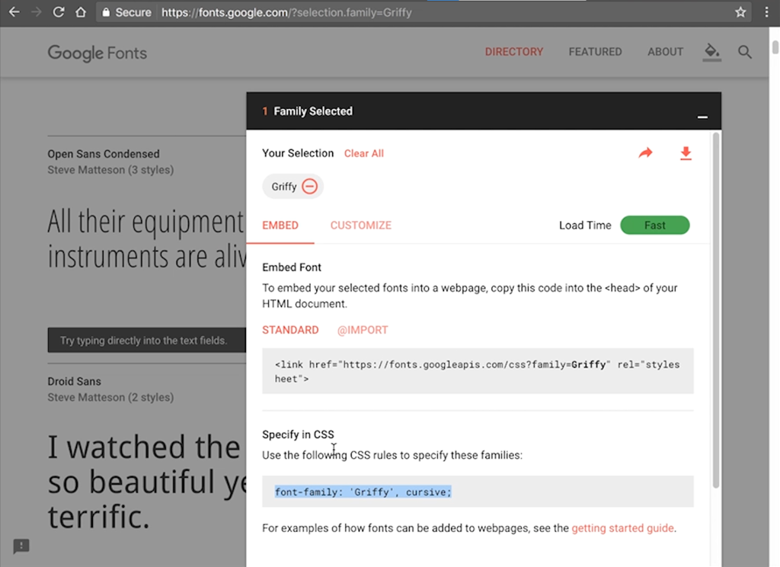This screenshot has width=780, height=567.
Task: Click the link href embed code box
Action: click(x=478, y=371)
